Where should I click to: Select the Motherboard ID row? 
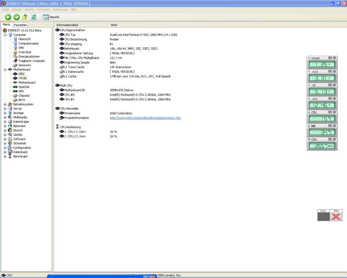pyautogui.click(x=96, y=90)
